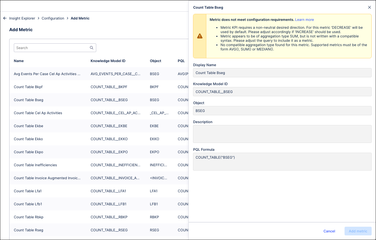Select the Count Table Ekbe row
The image size is (376, 240).
[x=99, y=126]
